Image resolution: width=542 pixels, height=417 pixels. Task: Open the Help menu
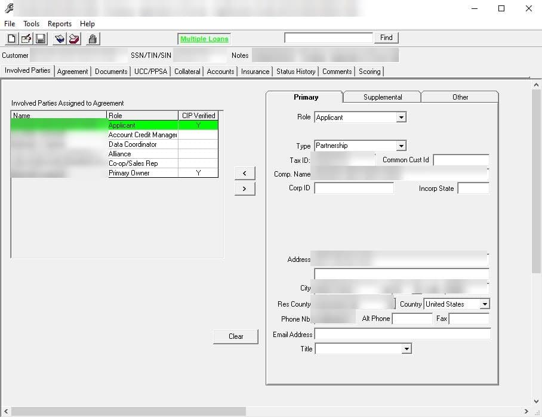(87, 24)
